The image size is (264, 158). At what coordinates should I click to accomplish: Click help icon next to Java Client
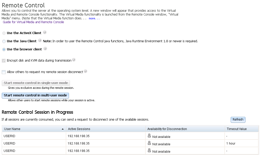click(40, 40)
